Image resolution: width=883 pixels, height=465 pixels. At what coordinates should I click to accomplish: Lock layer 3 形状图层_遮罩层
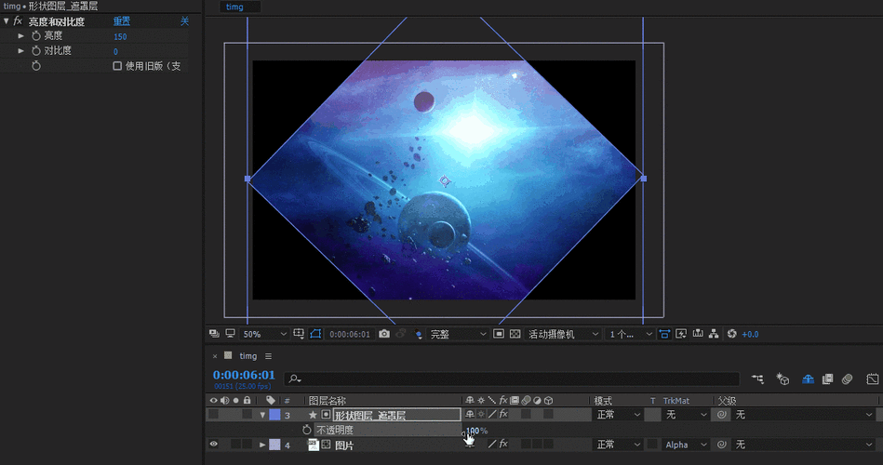coord(247,415)
